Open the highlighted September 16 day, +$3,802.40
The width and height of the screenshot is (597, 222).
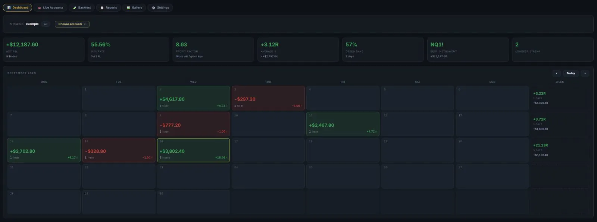193,150
